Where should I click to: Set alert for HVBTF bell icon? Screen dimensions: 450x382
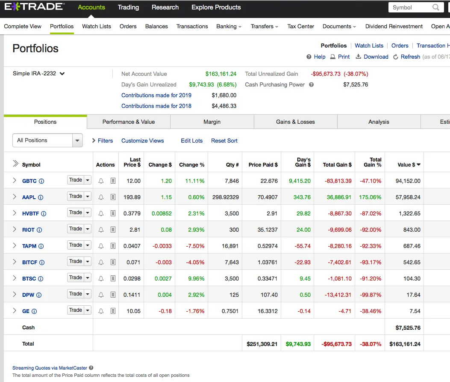(101, 213)
